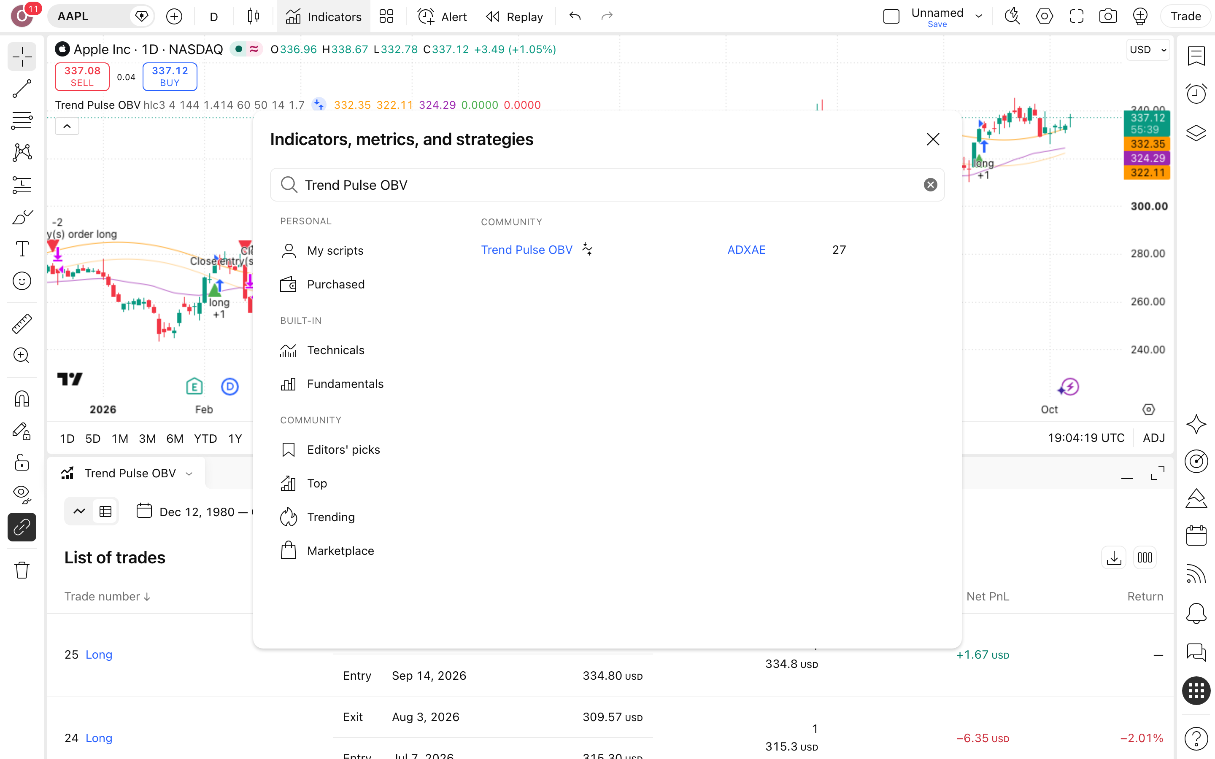Click the ADXAE author link
Screen dimensions: 1215x759
click(x=746, y=250)
